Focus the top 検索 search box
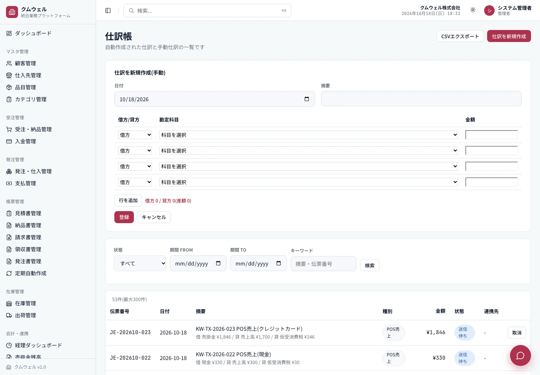Image resolution: width=540 pixels, height=375 pixels. [207, 10]
